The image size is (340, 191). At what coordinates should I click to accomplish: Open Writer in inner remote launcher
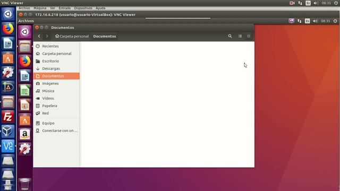coord(25,76)
